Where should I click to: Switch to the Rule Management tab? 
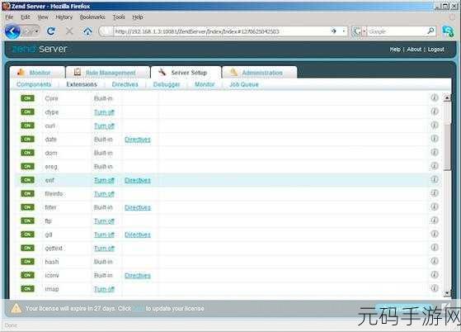point(107,72)
